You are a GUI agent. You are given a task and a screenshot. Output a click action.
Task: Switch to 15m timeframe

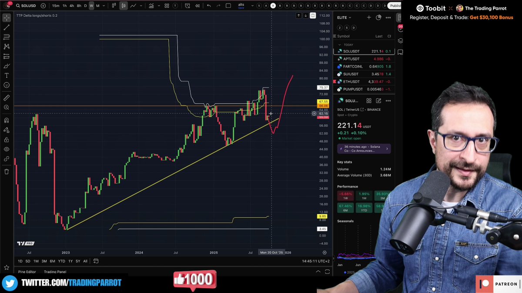[56, 6]
